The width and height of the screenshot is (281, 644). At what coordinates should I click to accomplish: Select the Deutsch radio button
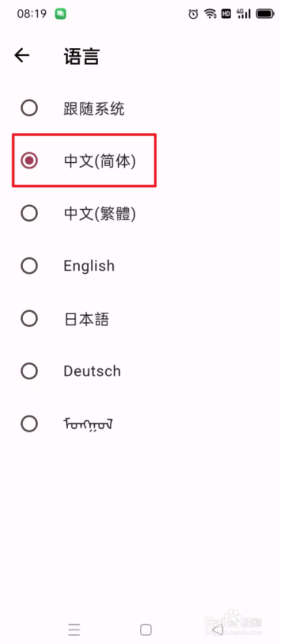point(29,371)
